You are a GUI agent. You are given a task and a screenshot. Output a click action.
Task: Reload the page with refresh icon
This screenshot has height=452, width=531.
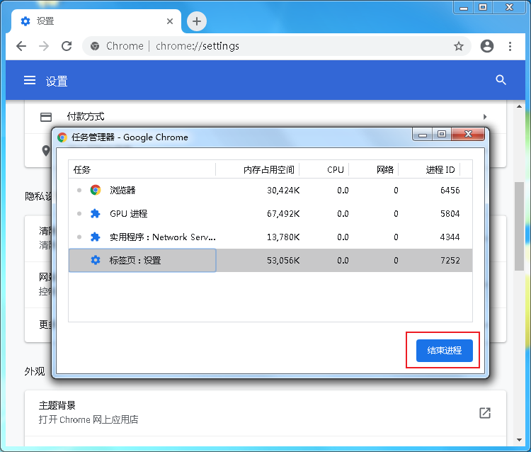(67, 46)
